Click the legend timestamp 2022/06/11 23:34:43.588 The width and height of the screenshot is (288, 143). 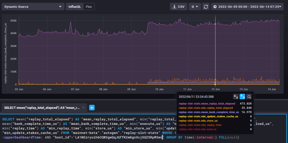pyautogui.click(x=196, y=97)
